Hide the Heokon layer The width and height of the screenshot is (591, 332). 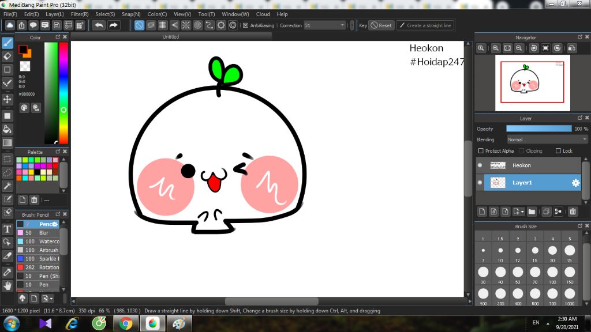(480, 165)
